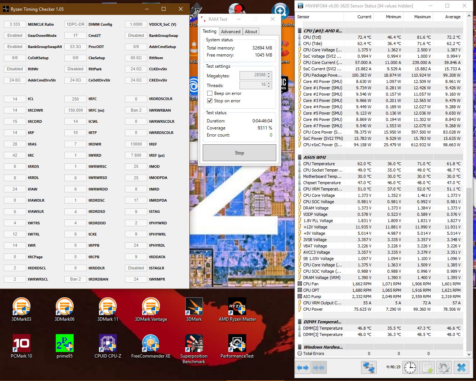Open PerformanceTest desktop shortcut
The height and width of the screenshot is (381, 476).
[237, 346]
